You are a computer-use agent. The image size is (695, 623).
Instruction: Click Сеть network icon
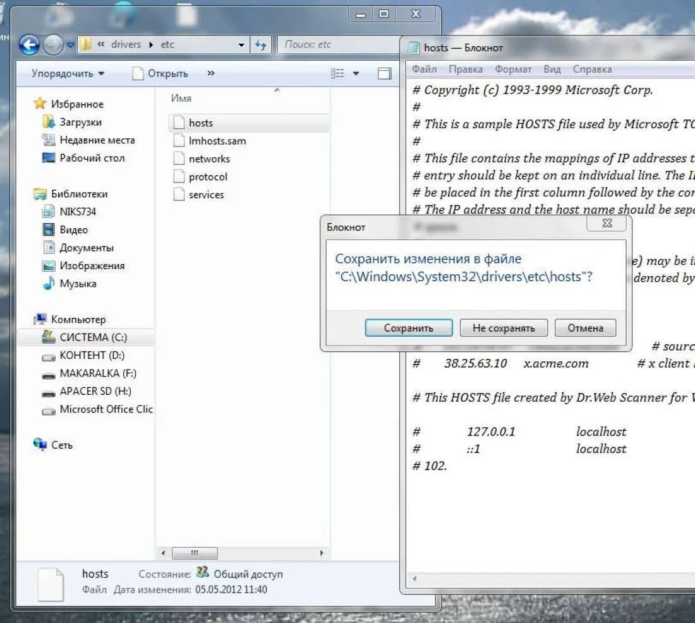(x=40, y=444)
